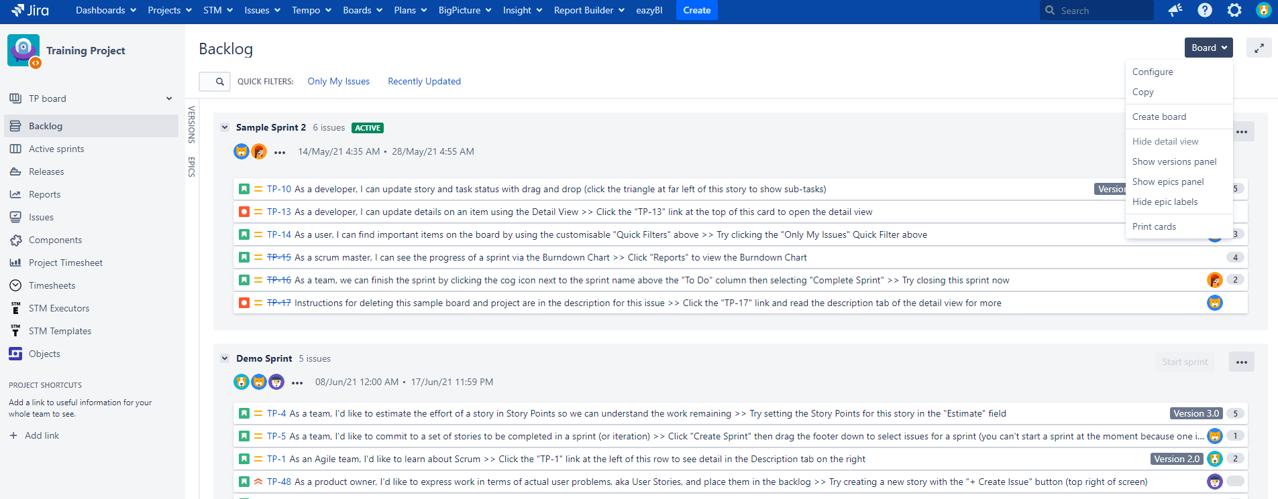Enter fullscreen with the expand arrows icon

tap(1259, 48)
